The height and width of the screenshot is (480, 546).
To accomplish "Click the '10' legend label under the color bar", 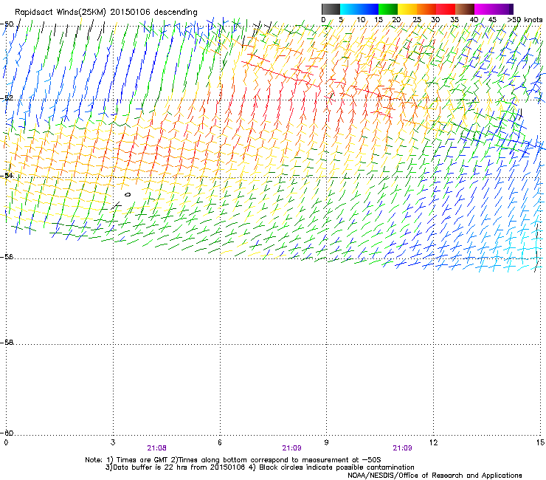I will [361, 20].
